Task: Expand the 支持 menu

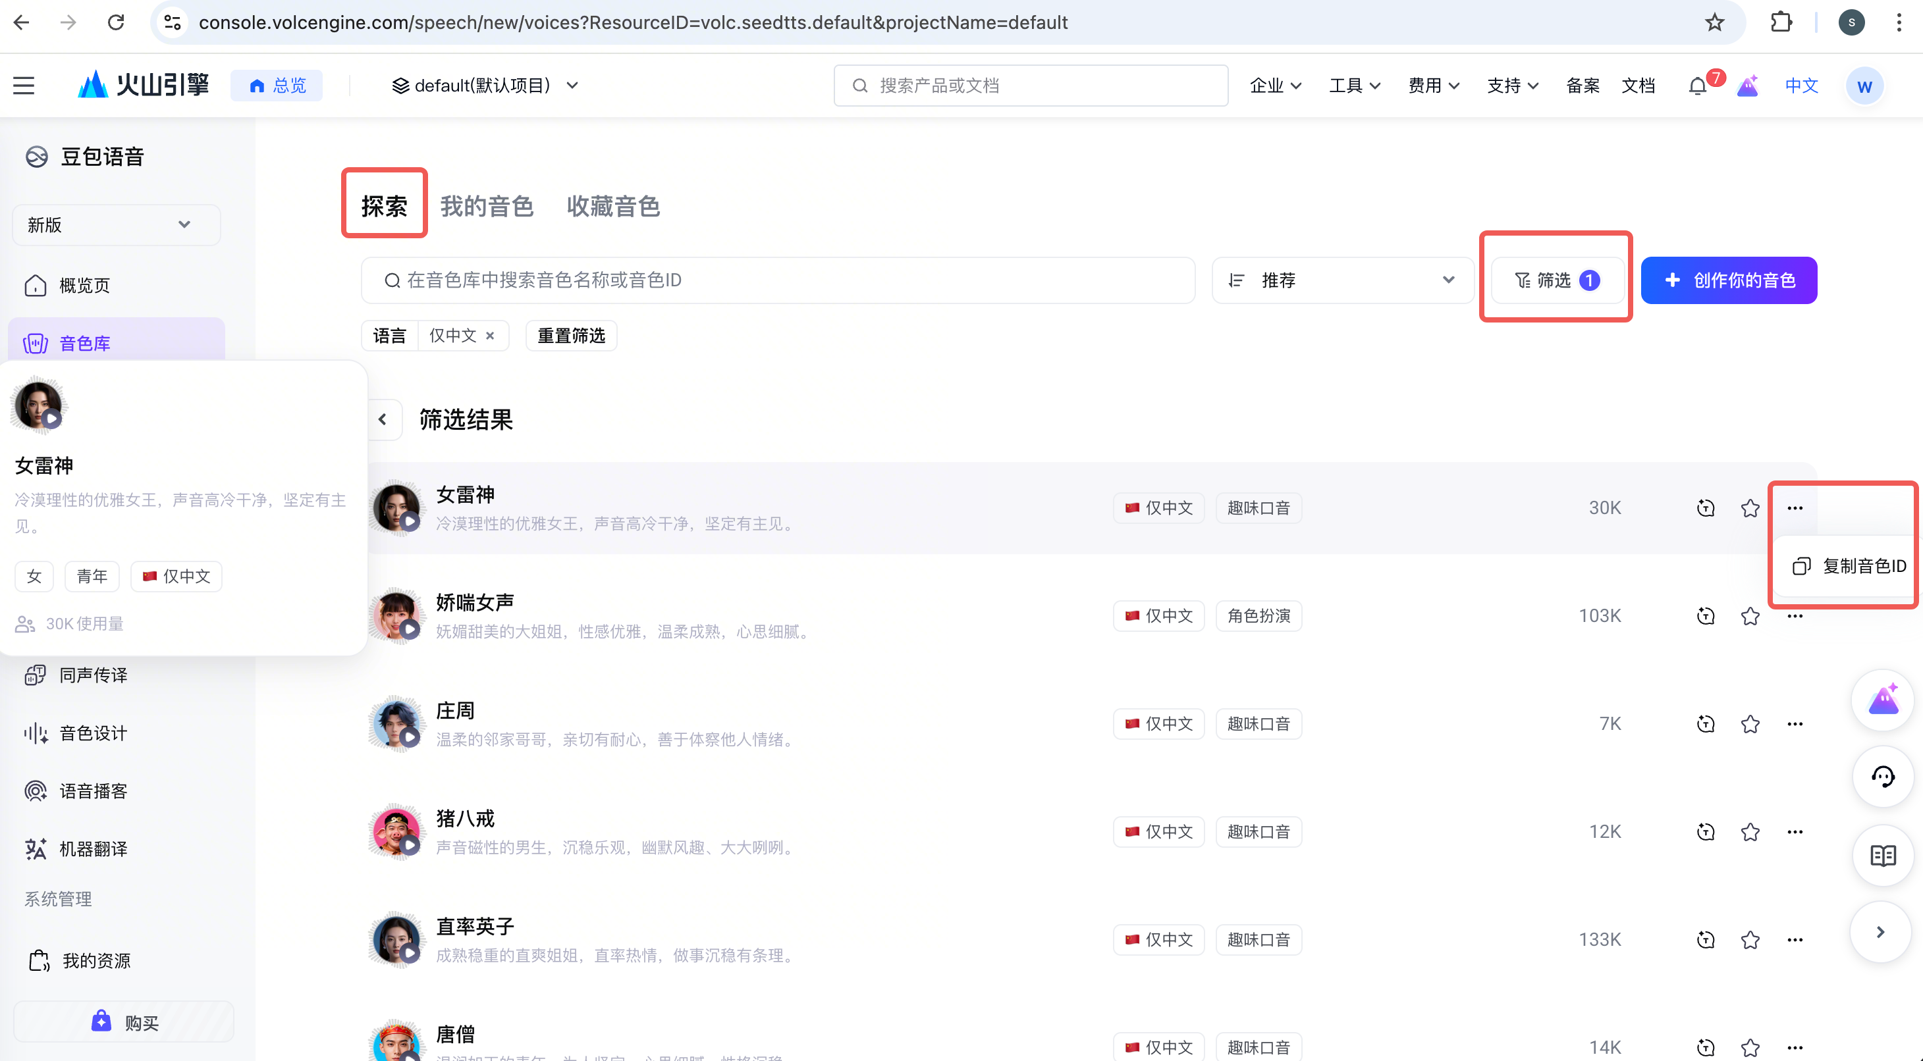Action: coord(1513,86)
